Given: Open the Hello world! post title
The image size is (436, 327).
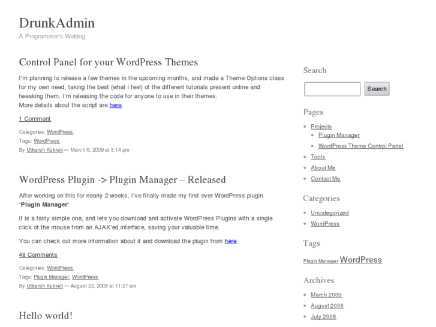Looking at the screenshot, I should point(46,316).
